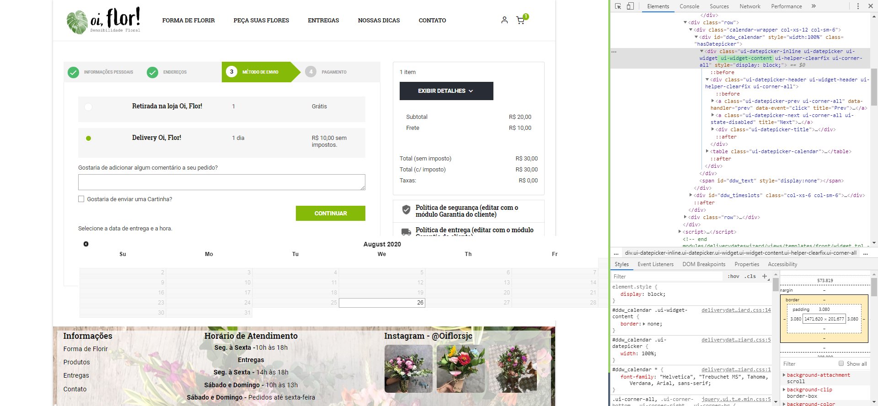Open Entregas navigation link
This screenshot has height=406, width=878.
click(x=323, y=21)
